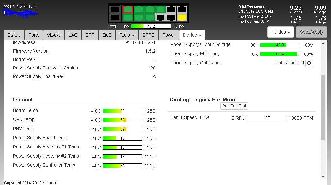
Task: Click the yellow port icon in the bottom row
Action: tap(182, 17)
